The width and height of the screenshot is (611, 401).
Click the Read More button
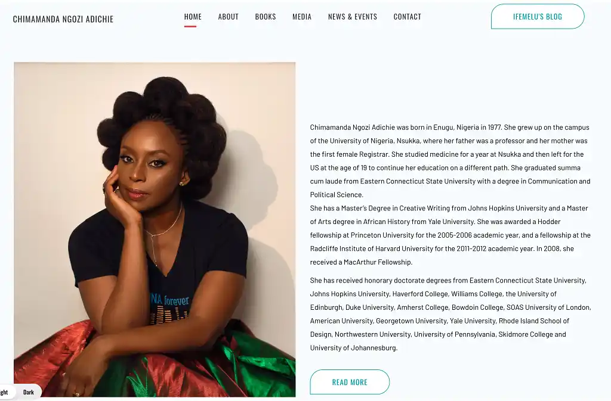tap(350, 382)
